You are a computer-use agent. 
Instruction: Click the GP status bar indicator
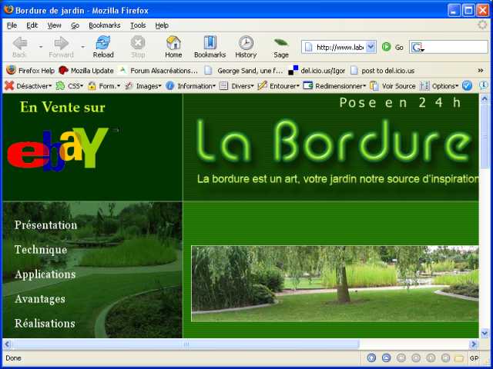pyautogui.click(x=475, y=358)
